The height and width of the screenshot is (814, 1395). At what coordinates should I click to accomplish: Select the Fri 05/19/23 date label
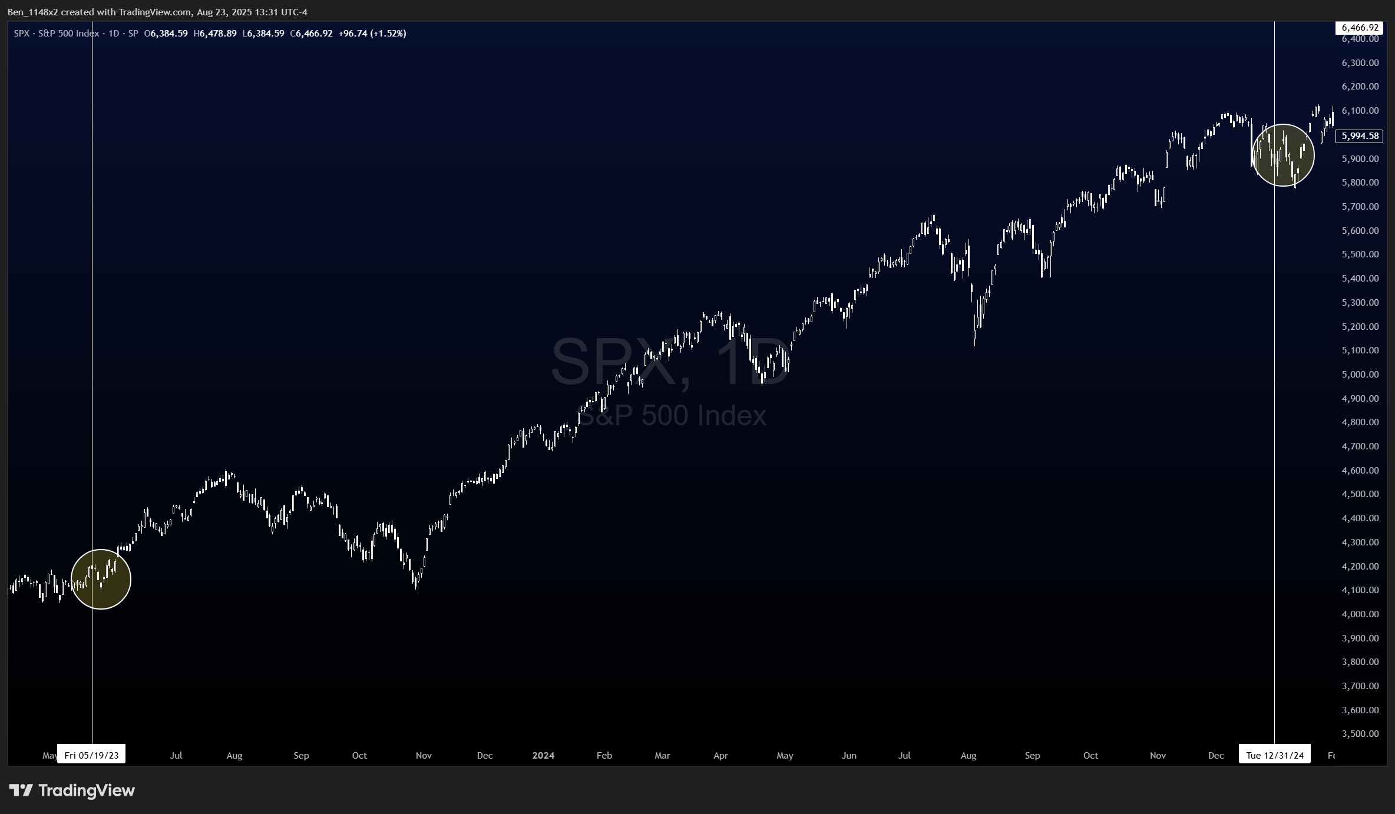[91, 755]
